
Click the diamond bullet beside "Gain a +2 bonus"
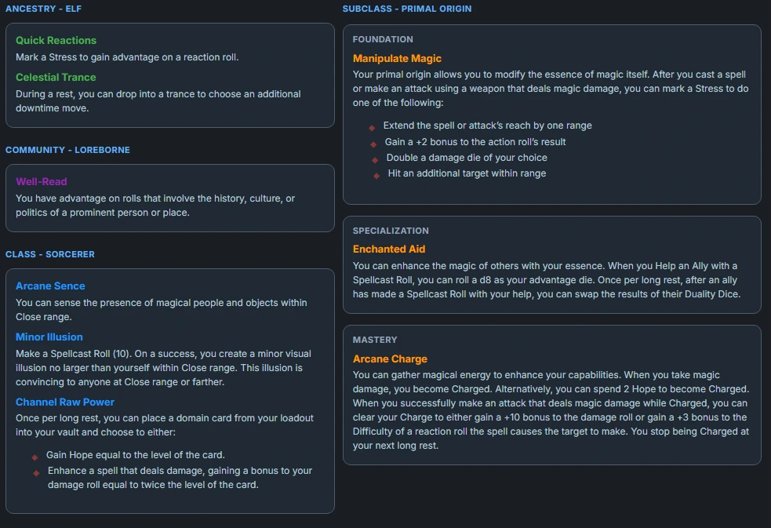pyautogui.click(x=374, y=144)
